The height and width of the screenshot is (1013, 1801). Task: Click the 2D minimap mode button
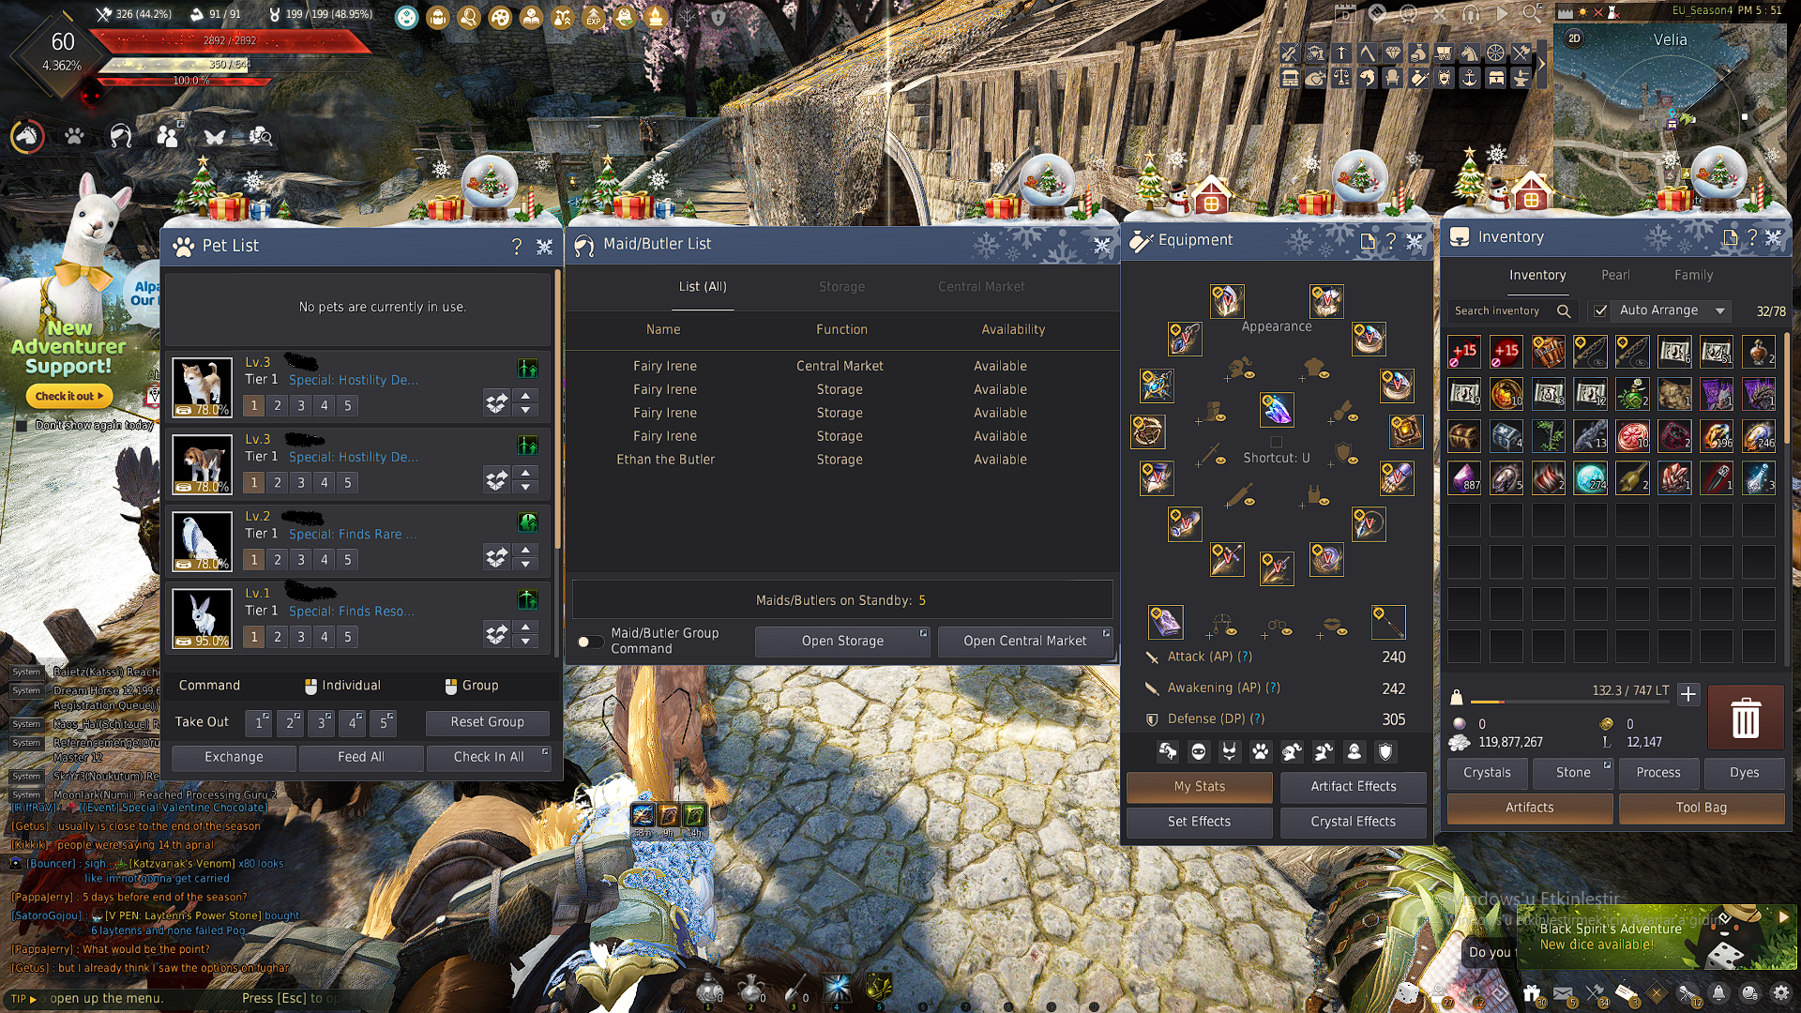click(1574, 38)
